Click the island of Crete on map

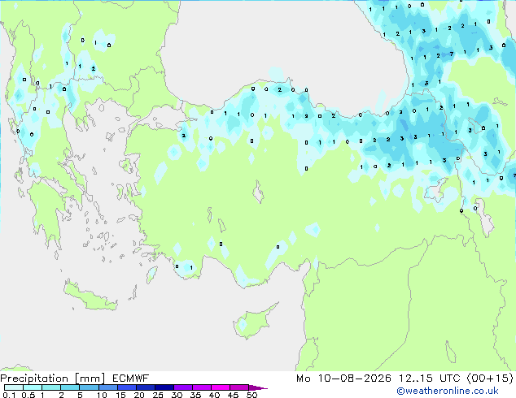pyautogui.click(x=90, y=297)
